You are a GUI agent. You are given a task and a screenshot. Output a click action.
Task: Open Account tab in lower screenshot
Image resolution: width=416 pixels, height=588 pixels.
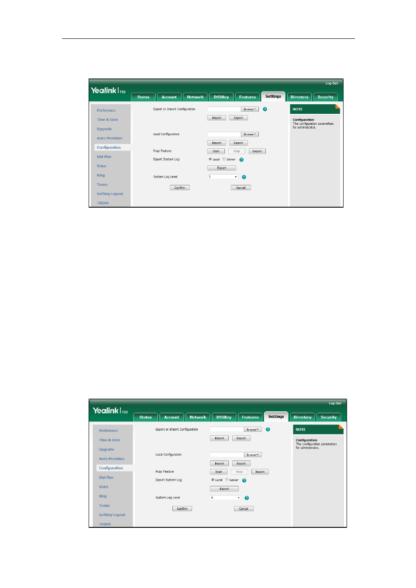(172, 417)
